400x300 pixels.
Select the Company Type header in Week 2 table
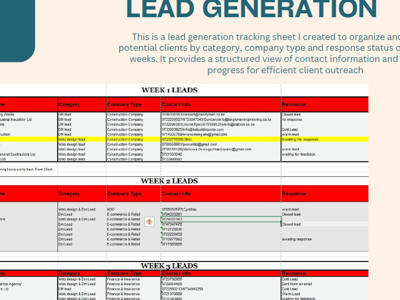coord(134,194)
